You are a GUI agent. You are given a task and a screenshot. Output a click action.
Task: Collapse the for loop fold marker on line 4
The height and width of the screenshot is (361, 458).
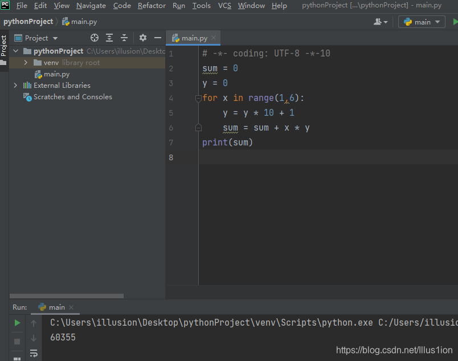tap(198, 98)
